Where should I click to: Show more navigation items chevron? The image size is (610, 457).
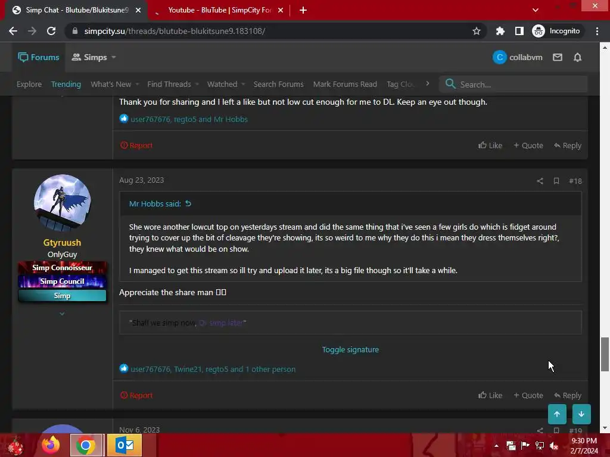(x=428, y=83)
